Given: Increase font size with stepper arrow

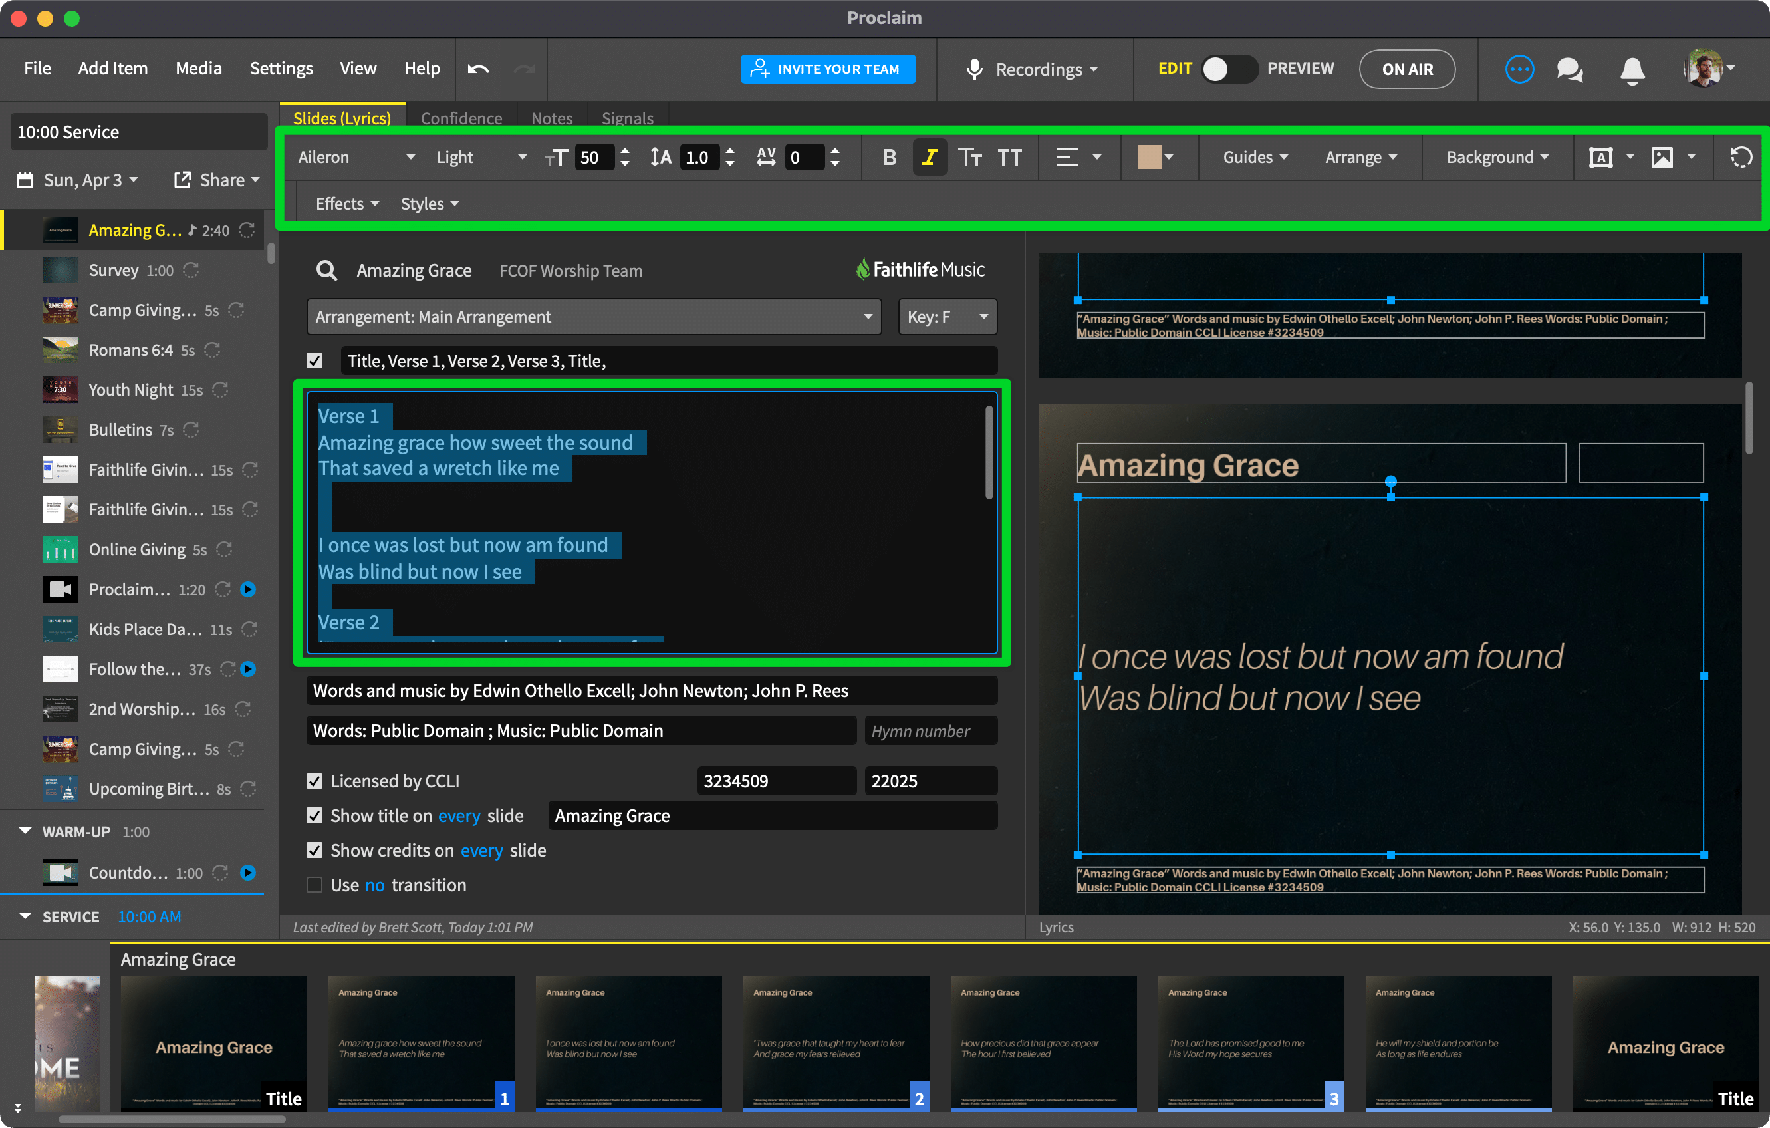Looking at the screenshot, I should click(x=624, y=152).
